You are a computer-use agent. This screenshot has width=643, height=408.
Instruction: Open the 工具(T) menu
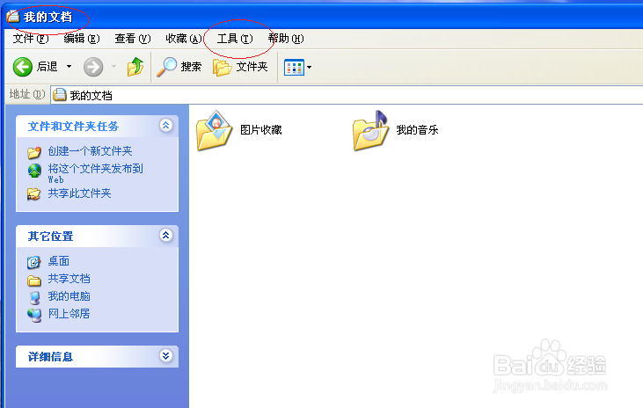[235, 39]
